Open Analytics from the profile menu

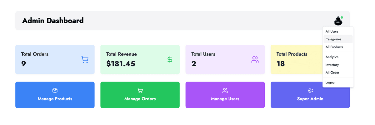coord(332,57)
